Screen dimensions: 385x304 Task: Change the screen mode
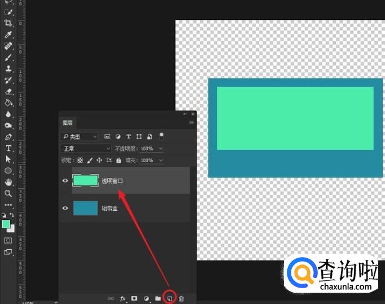(x=8, y=252)
